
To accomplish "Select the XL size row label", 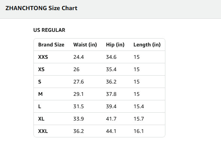I will pos(41,119).
